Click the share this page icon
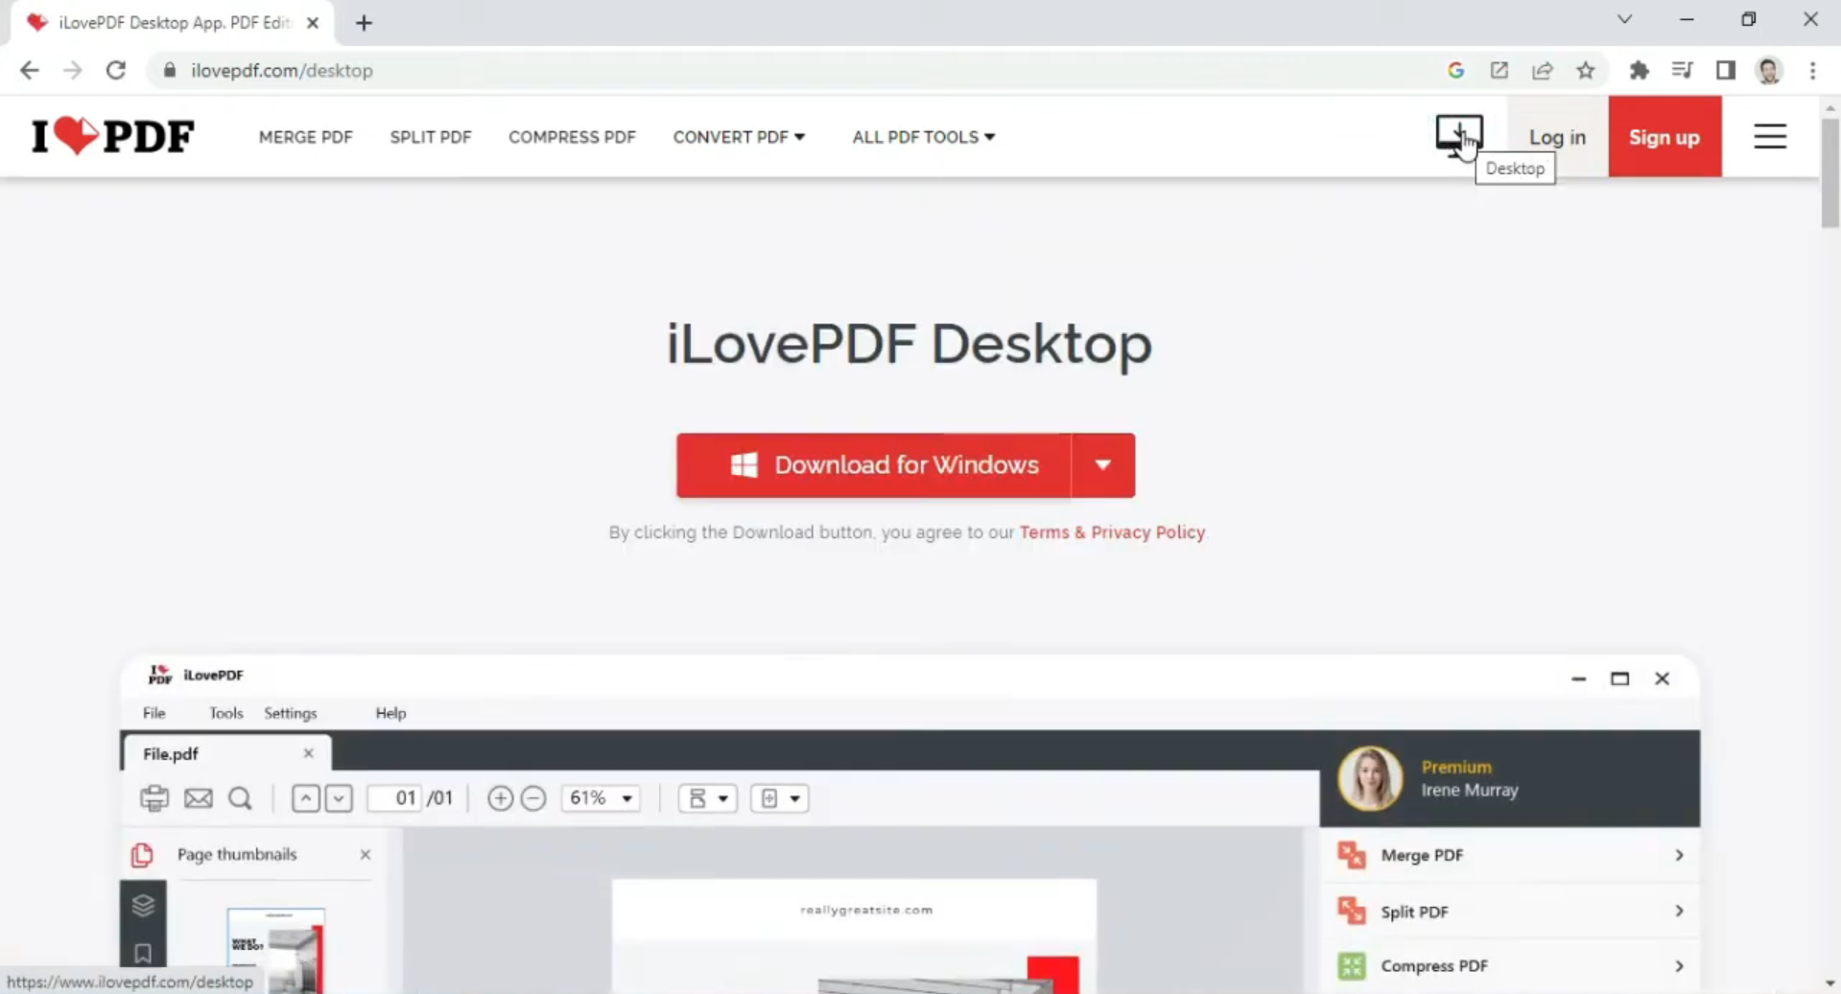The width and height of the screenshot is (1841, 994). [x=1543, y=70]
